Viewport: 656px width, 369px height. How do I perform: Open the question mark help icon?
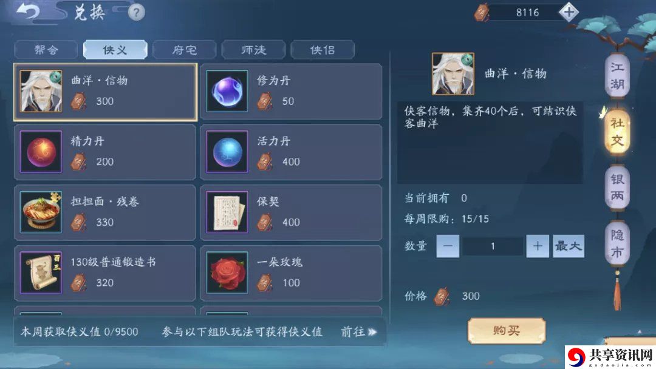[x=136, y=12]
